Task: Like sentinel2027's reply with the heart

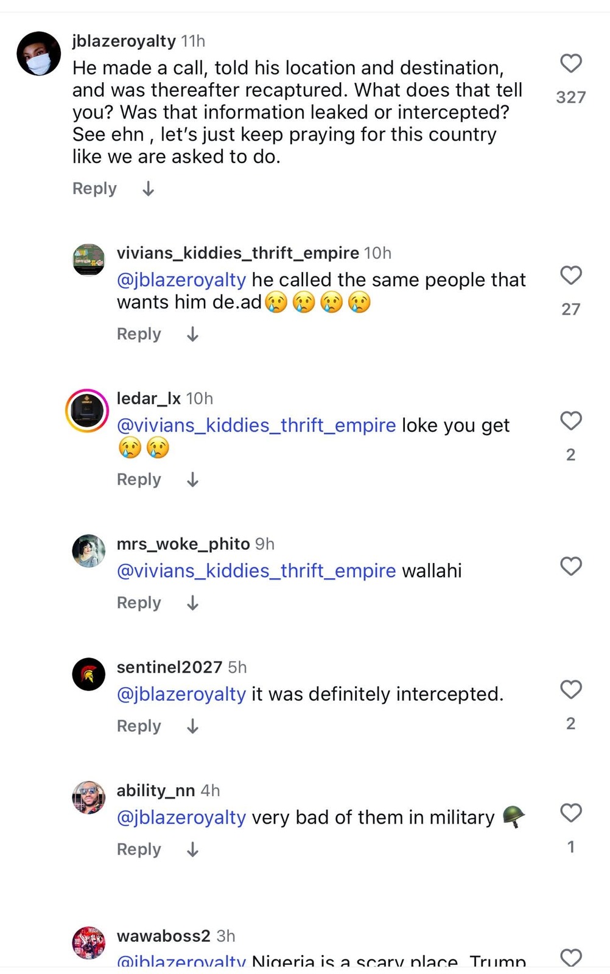Action: (x=570, y=690)
